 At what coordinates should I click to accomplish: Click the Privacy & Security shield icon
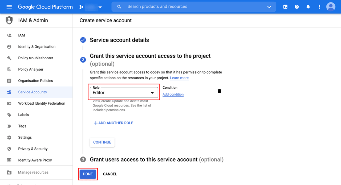pyautogui.click(x=9, y=149)
